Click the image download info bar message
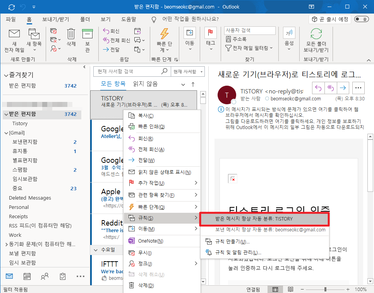Screen dimensions: 374x293 pyautogui.click(x=294, y=124)
